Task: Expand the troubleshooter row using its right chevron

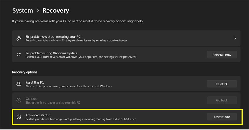Action: tap(235, 38)
